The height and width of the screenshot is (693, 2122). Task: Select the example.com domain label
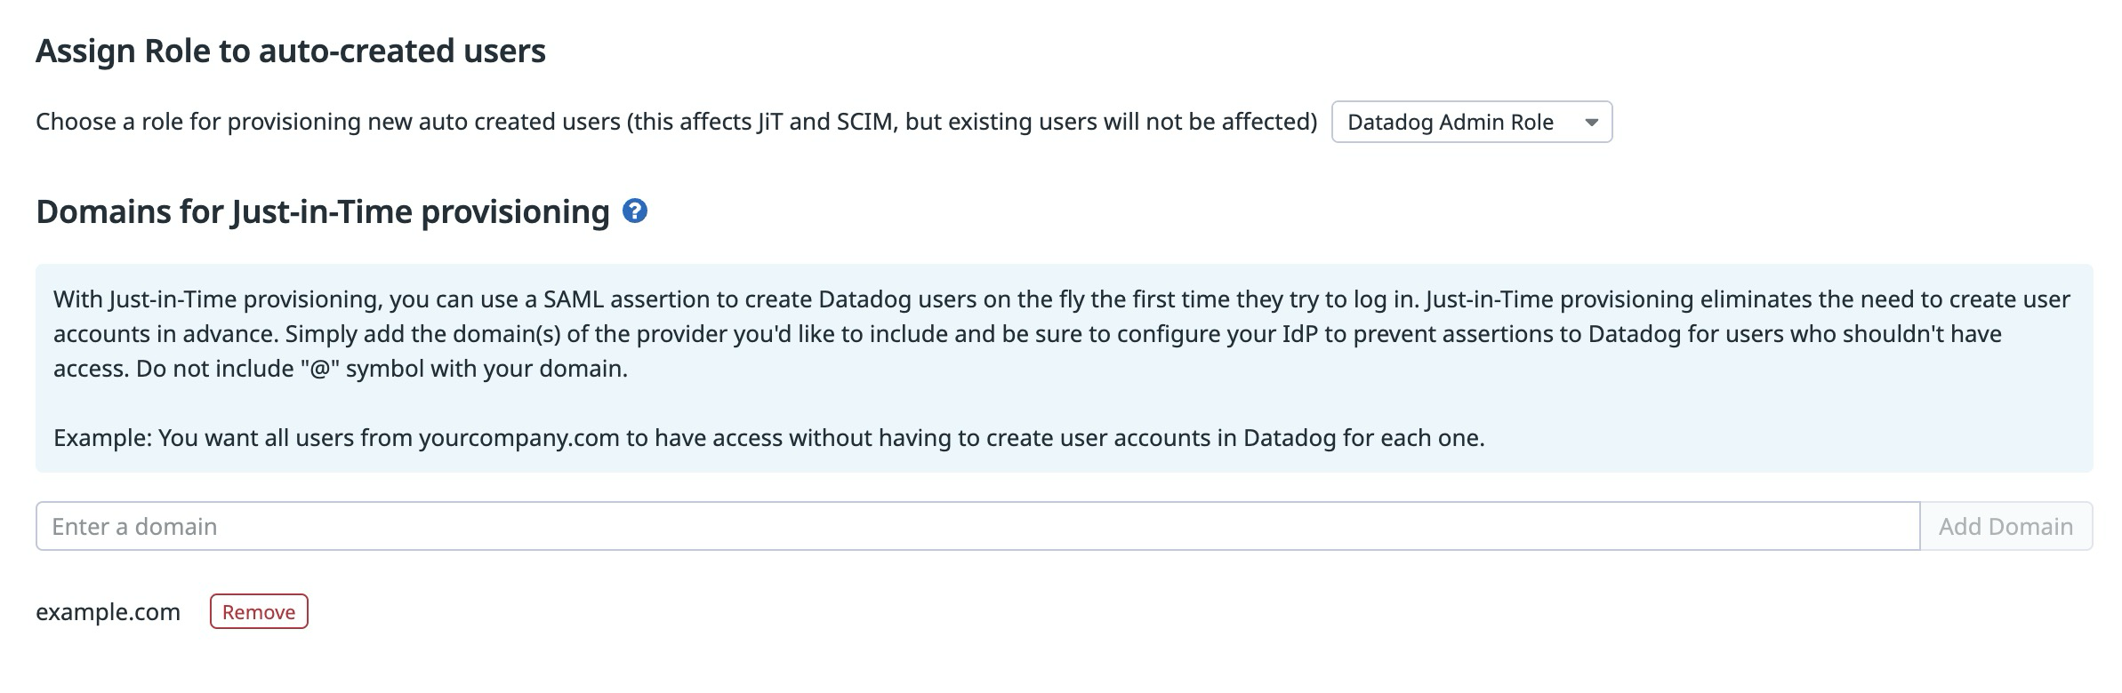coord(108,611)
